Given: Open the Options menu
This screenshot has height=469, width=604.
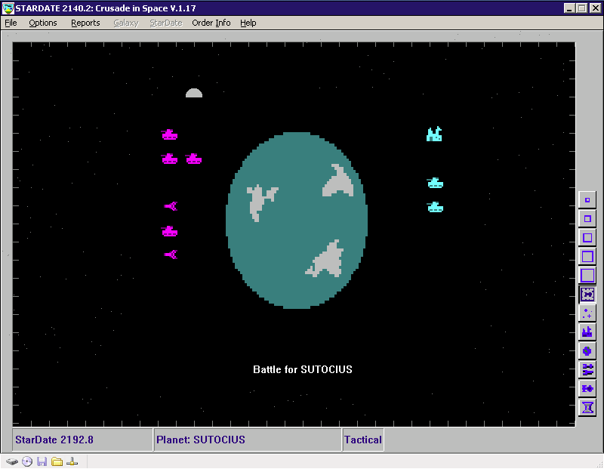Looking at the screenshot, I should 43,23.
